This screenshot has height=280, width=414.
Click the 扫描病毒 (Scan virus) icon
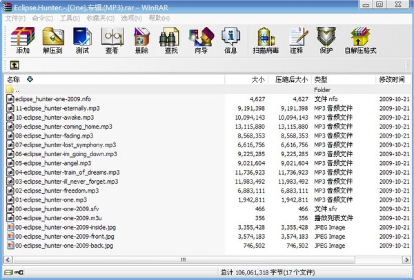tap(266, 36)
